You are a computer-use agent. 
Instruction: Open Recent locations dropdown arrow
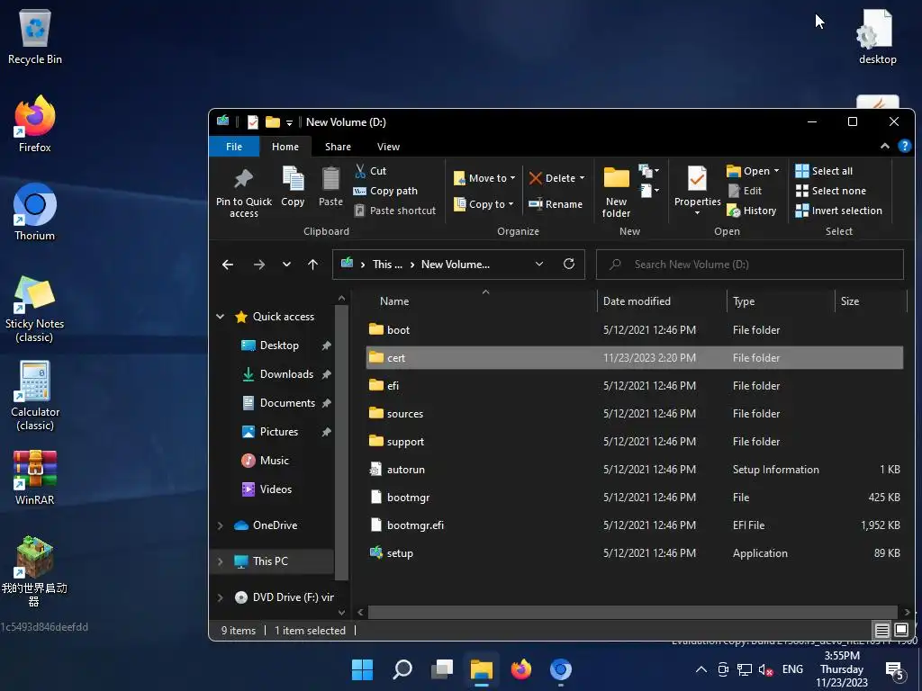286,265
